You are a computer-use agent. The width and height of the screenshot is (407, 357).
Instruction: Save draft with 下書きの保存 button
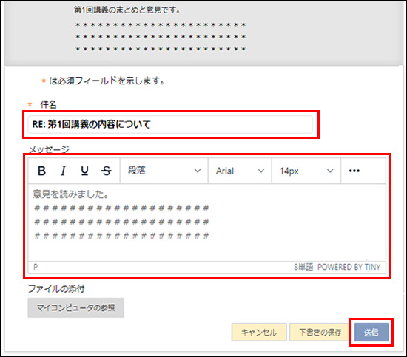tap(320, 332)
